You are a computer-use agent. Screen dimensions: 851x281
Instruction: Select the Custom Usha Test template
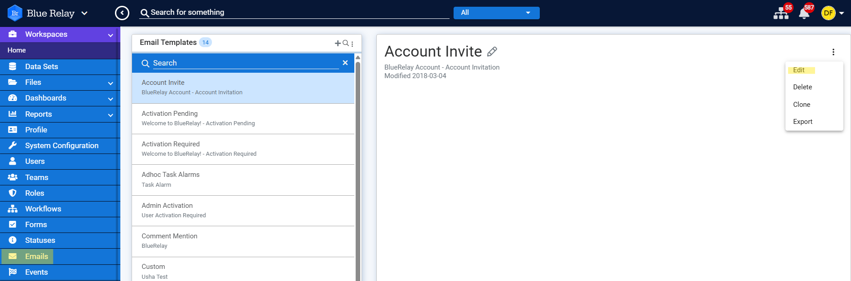tap(243, 269)
